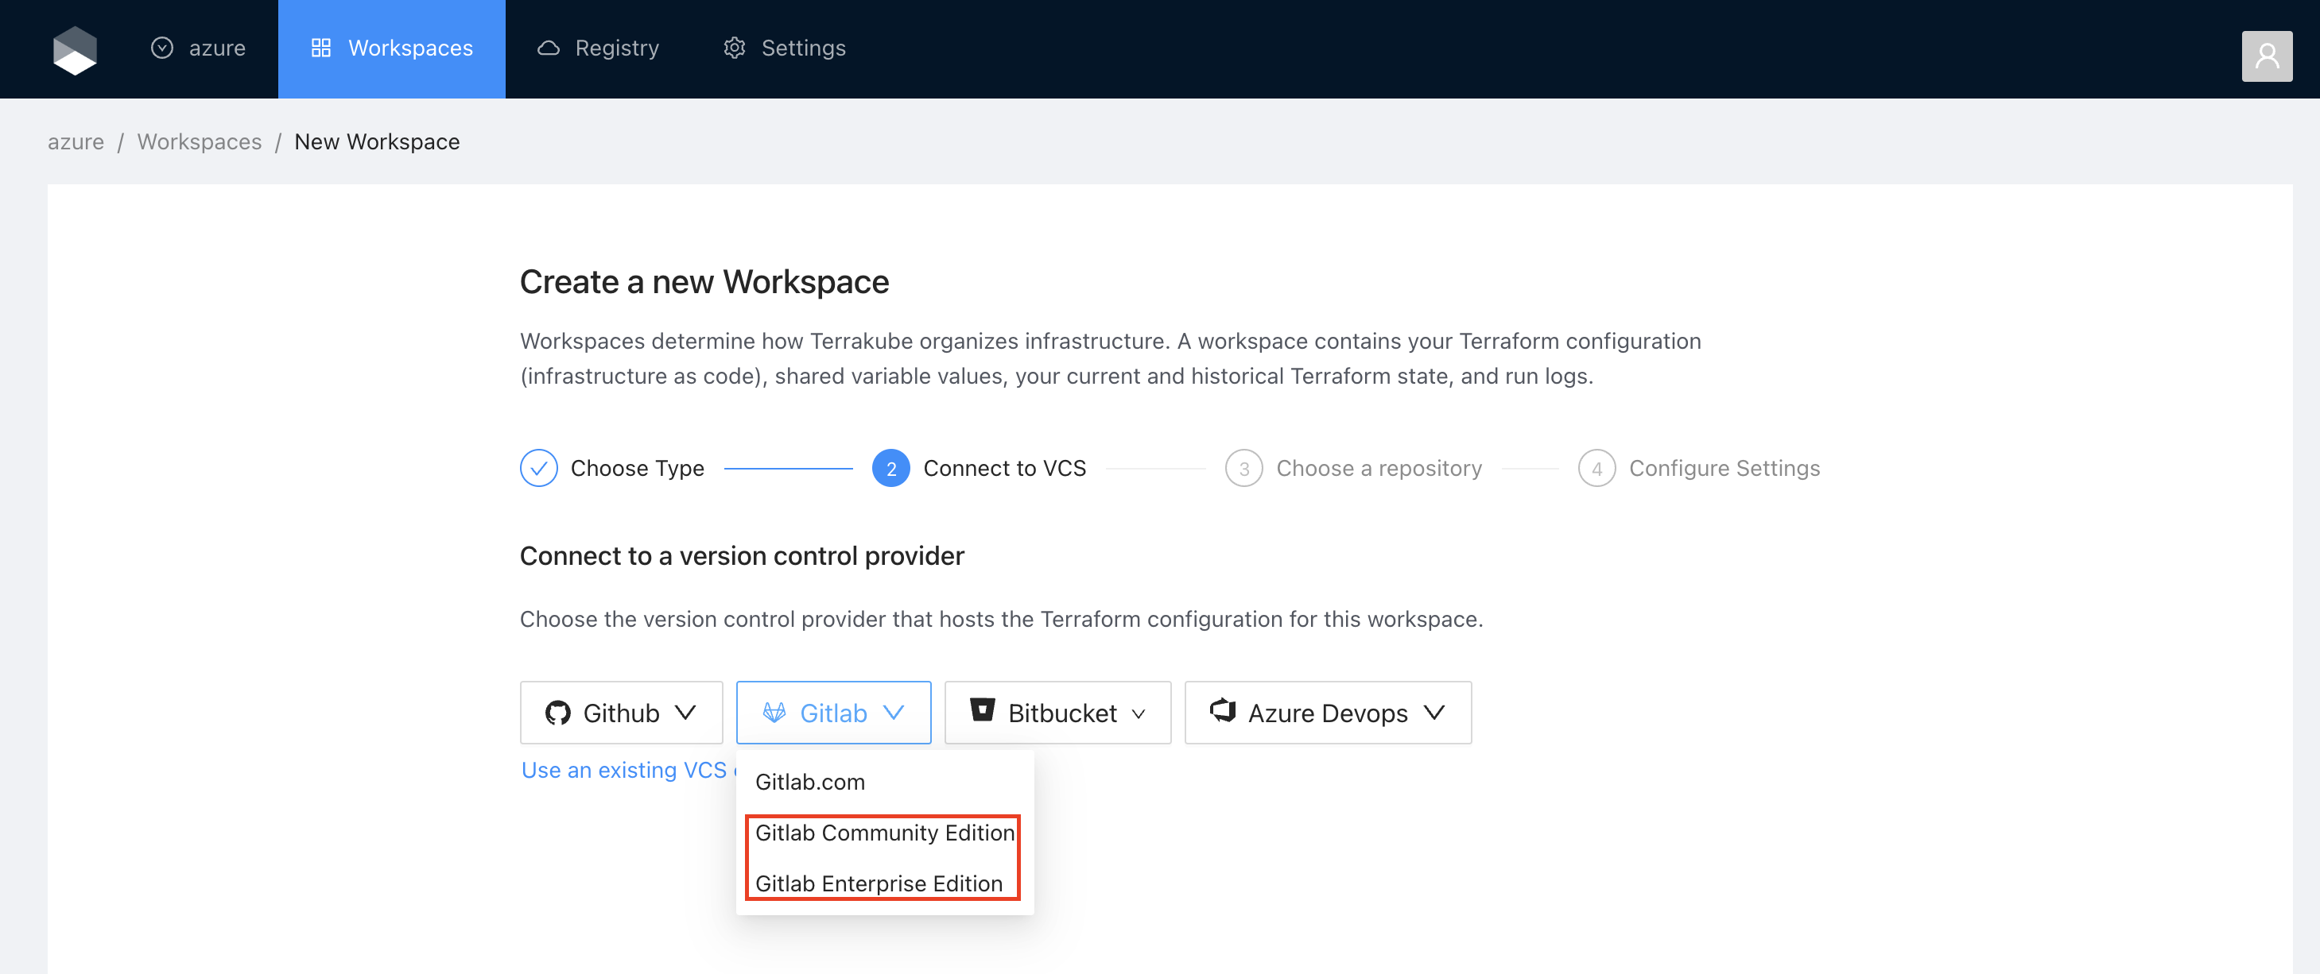Choose Gitlab Community Edition option

pyautogui.click(x=883, y=833)
